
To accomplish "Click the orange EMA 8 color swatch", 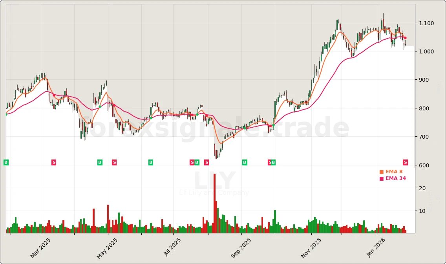I will pyautogui.click(x=382, y=171).
